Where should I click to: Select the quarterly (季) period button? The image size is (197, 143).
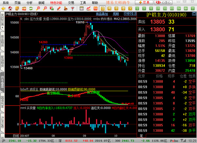[x=123, y=9]
